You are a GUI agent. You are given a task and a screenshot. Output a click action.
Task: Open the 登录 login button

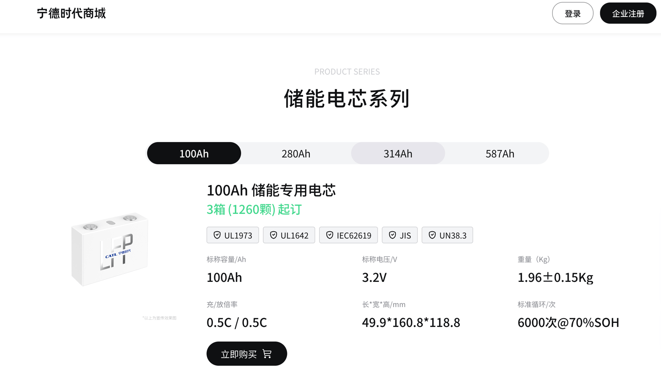tap(572, 13)
